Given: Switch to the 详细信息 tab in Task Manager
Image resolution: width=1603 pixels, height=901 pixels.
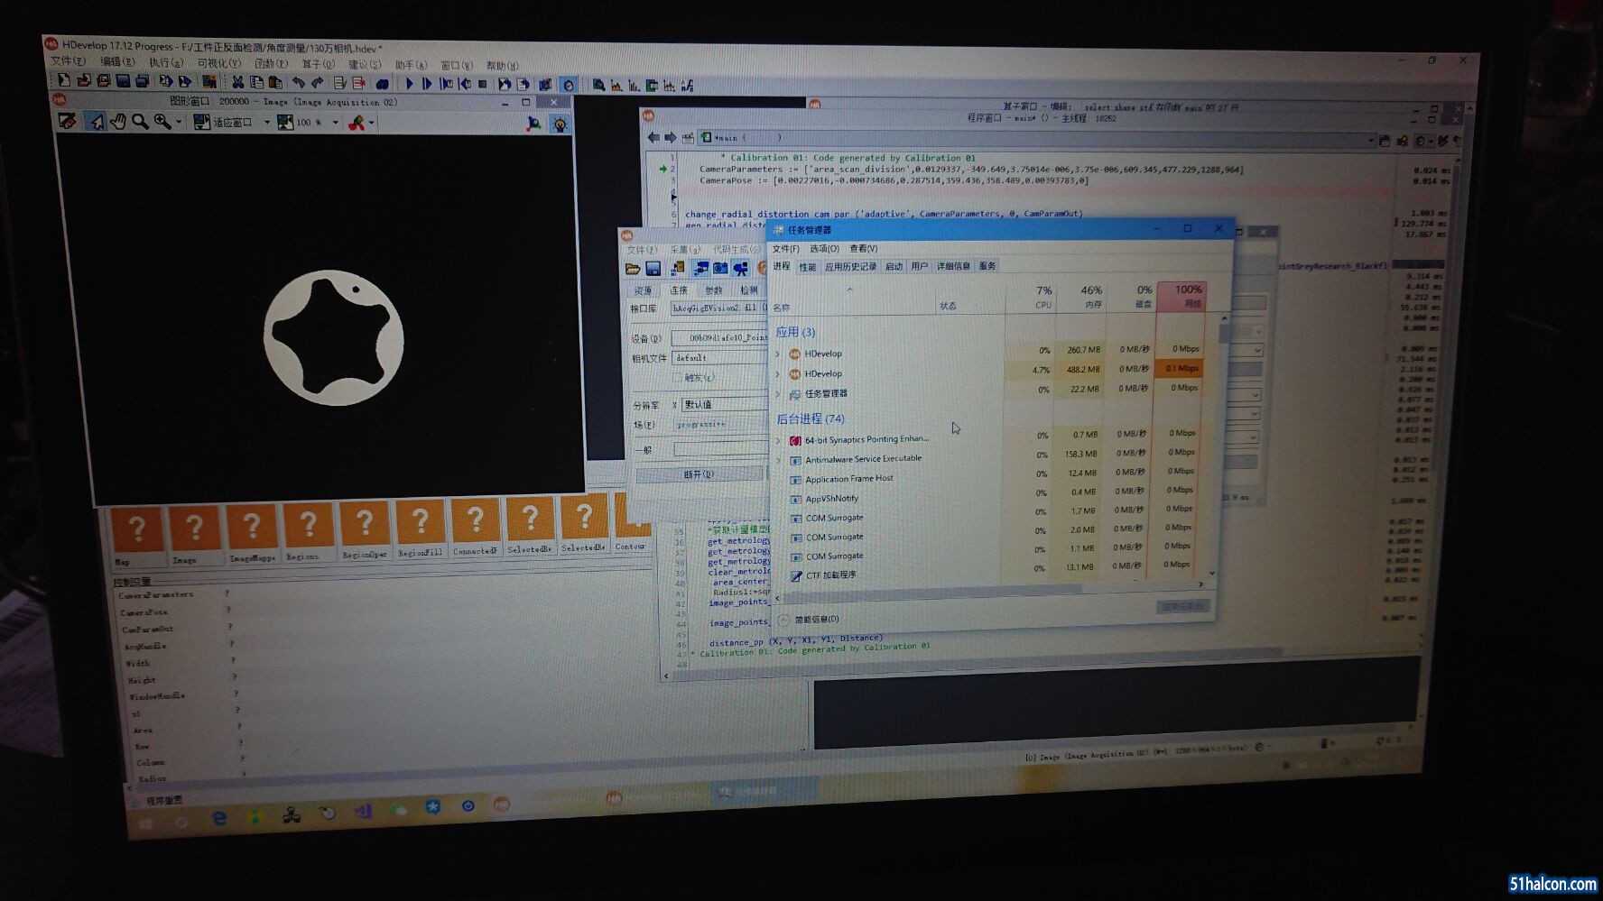Looking at the screenshot, I should pyautogui.click(x=953, y=266).
